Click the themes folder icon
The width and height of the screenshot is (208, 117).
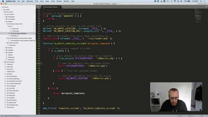pos(6,48)
